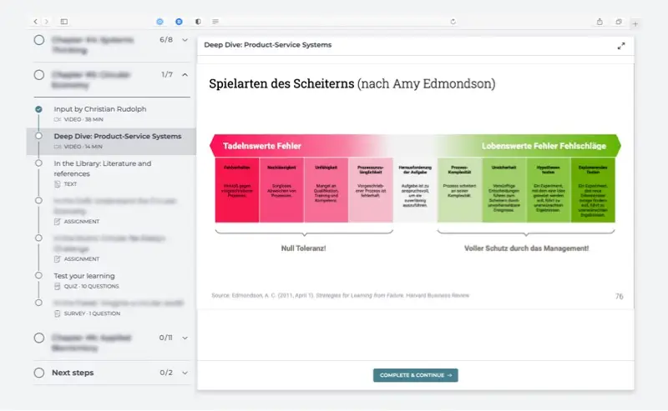Go back using the browser back arrow
This screenshot has width=668, height=411.
coord(35,22)
